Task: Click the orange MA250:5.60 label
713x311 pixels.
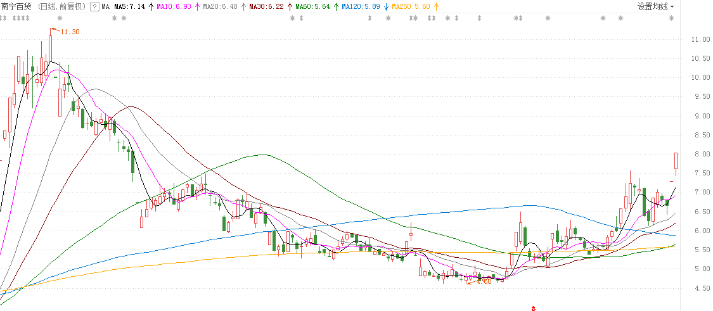Action: [411, 6]
